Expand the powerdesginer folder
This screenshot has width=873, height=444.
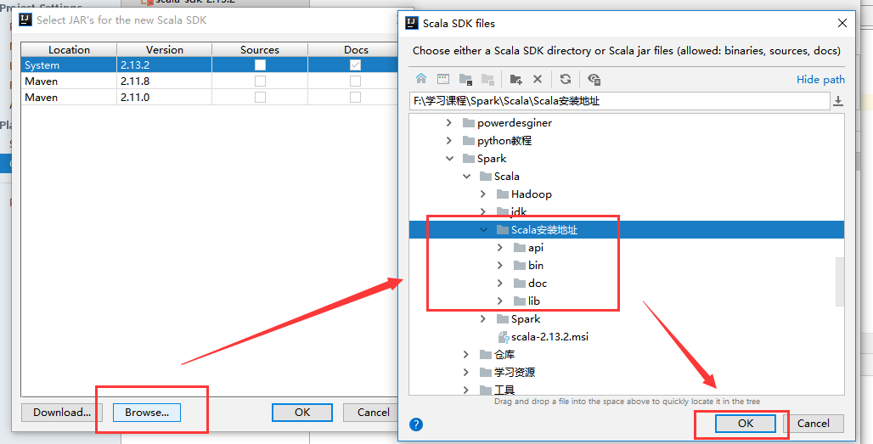point(449,123)
